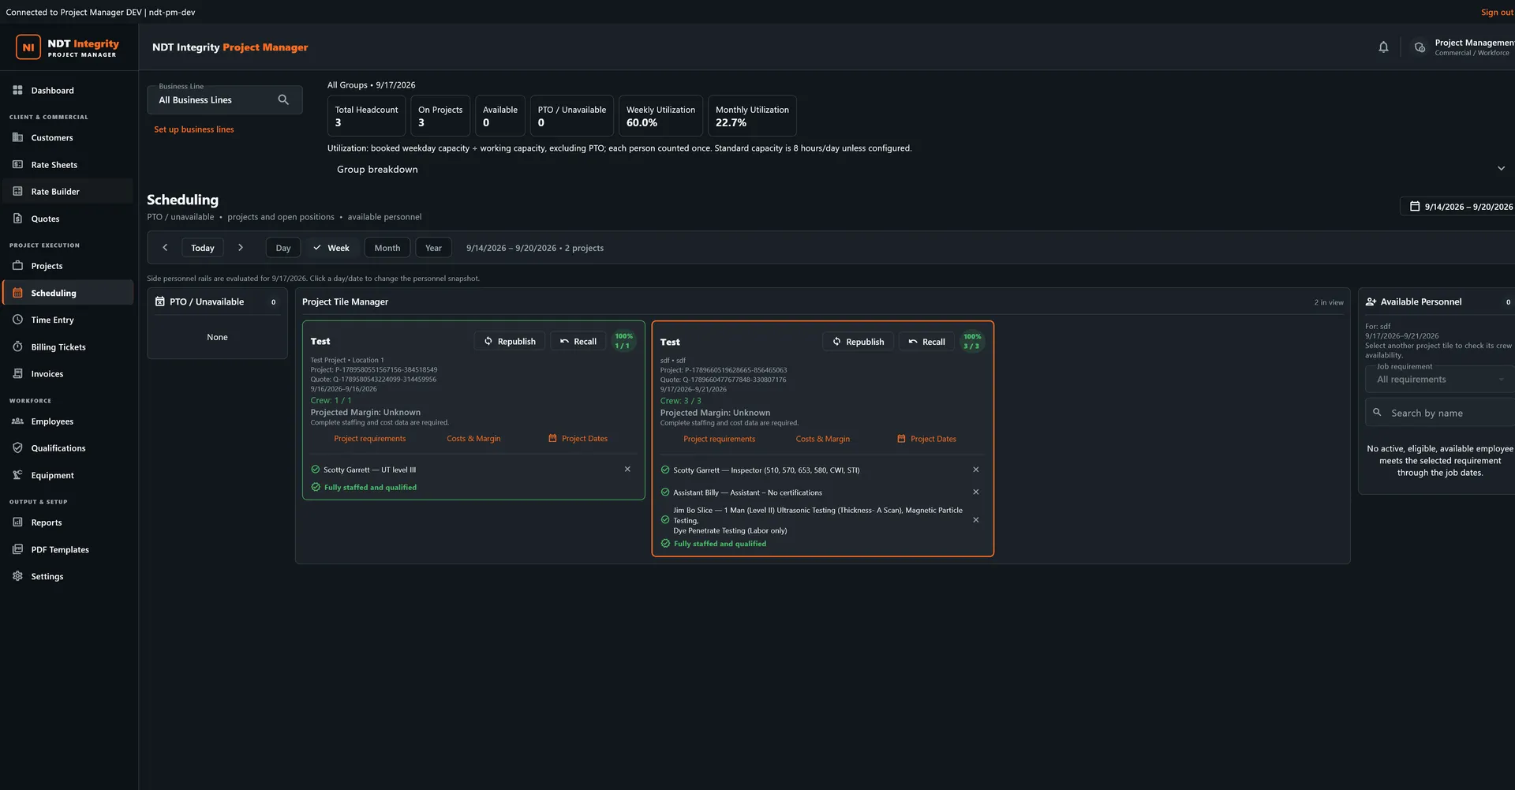Republish the sdf project tile
This screenshot has height=790, width=1515.
pos(858,342)
